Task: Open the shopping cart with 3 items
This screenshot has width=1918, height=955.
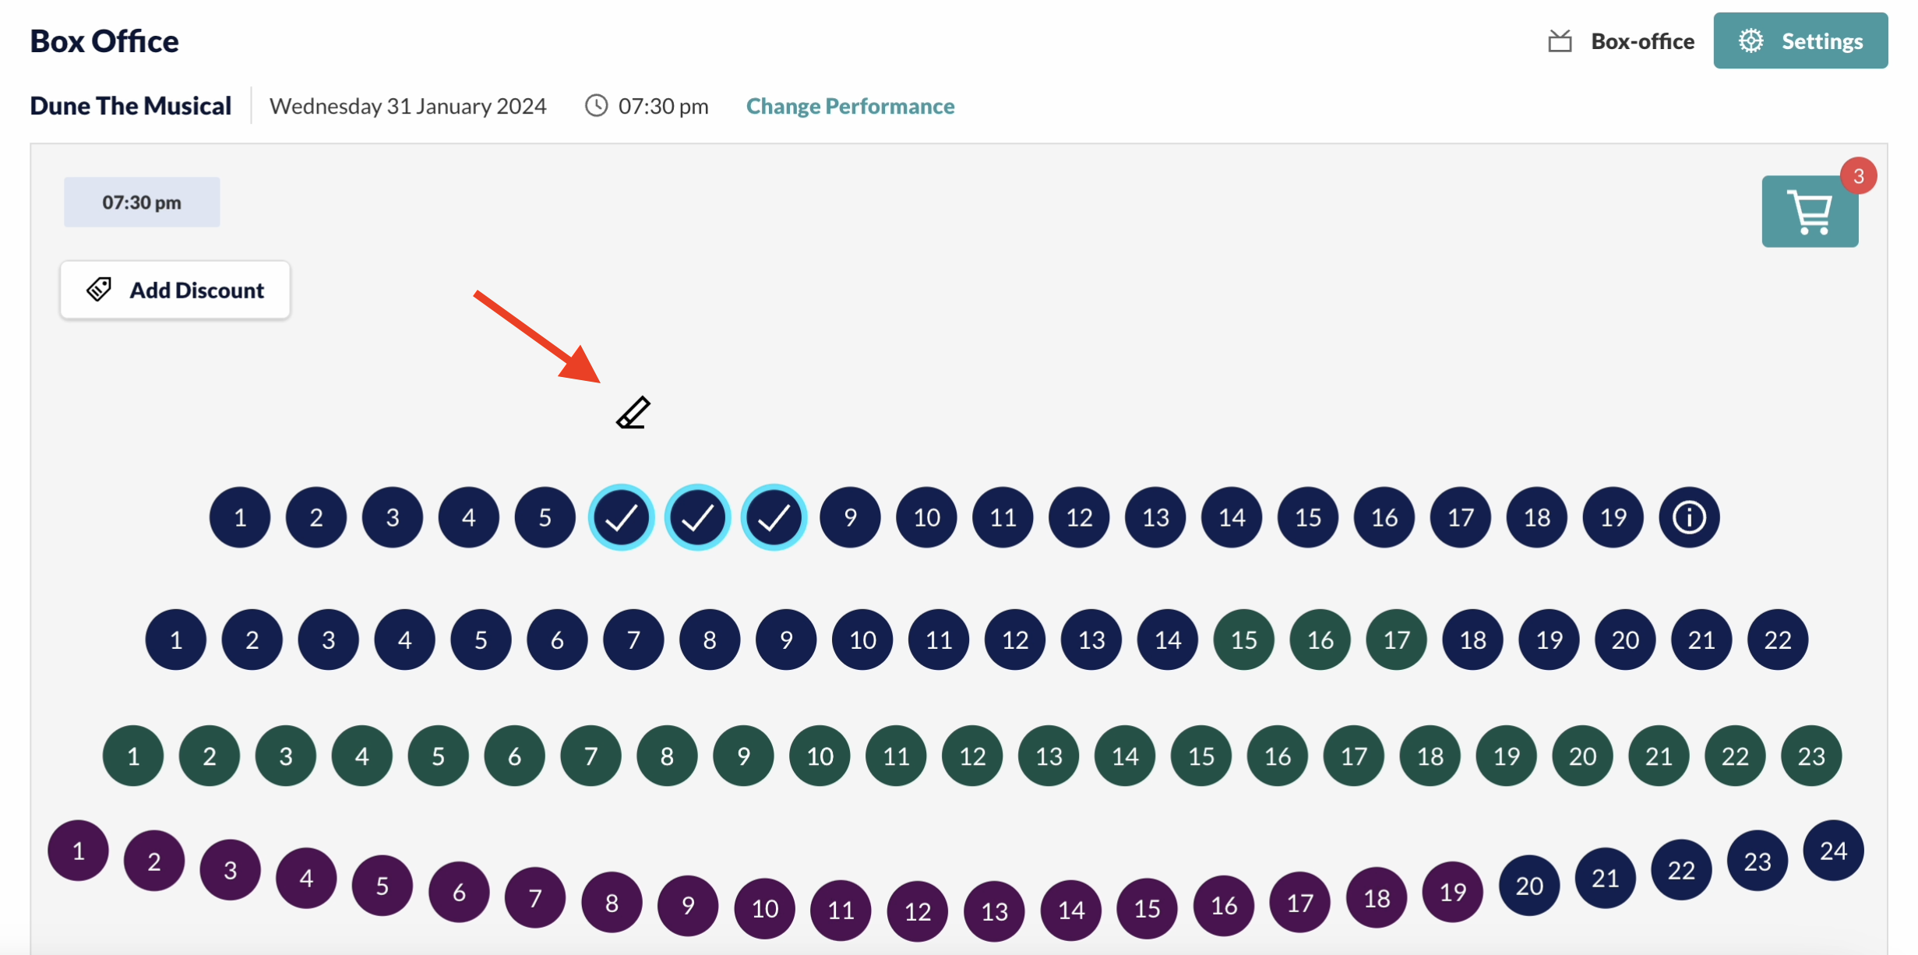Action: coord(1809,212)
